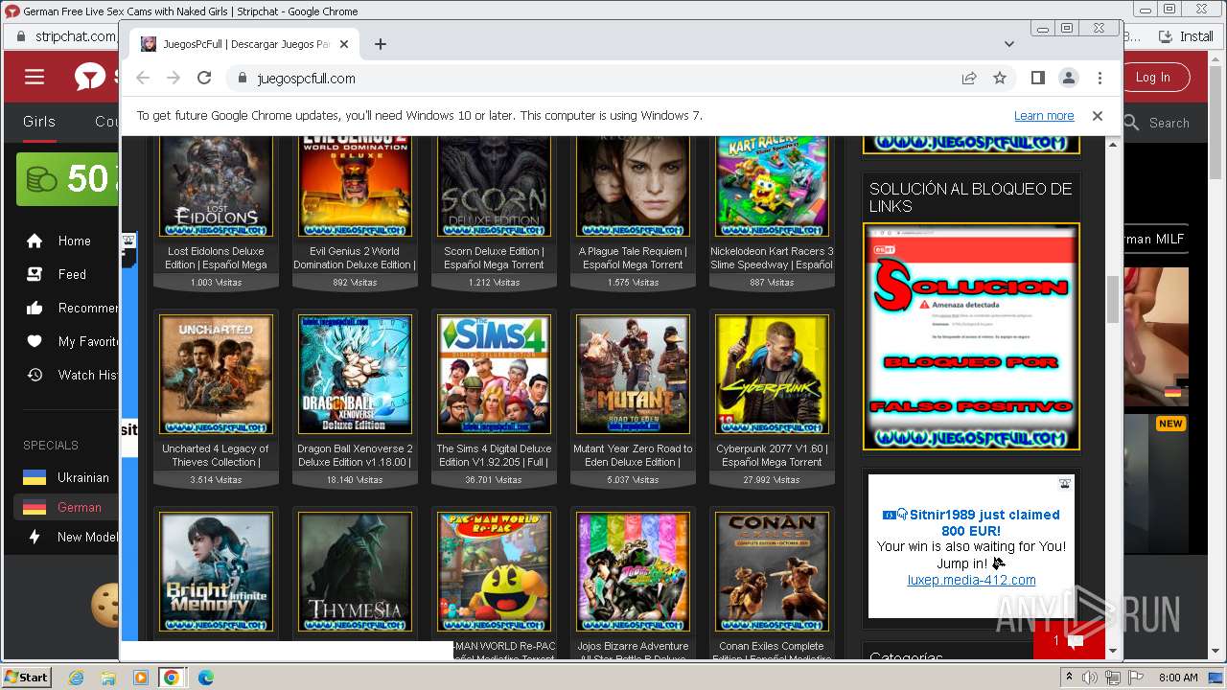This screenshot has width=1227, height=690.
Task: Open volume control in system tray
Action: [x=1090, y=678]
